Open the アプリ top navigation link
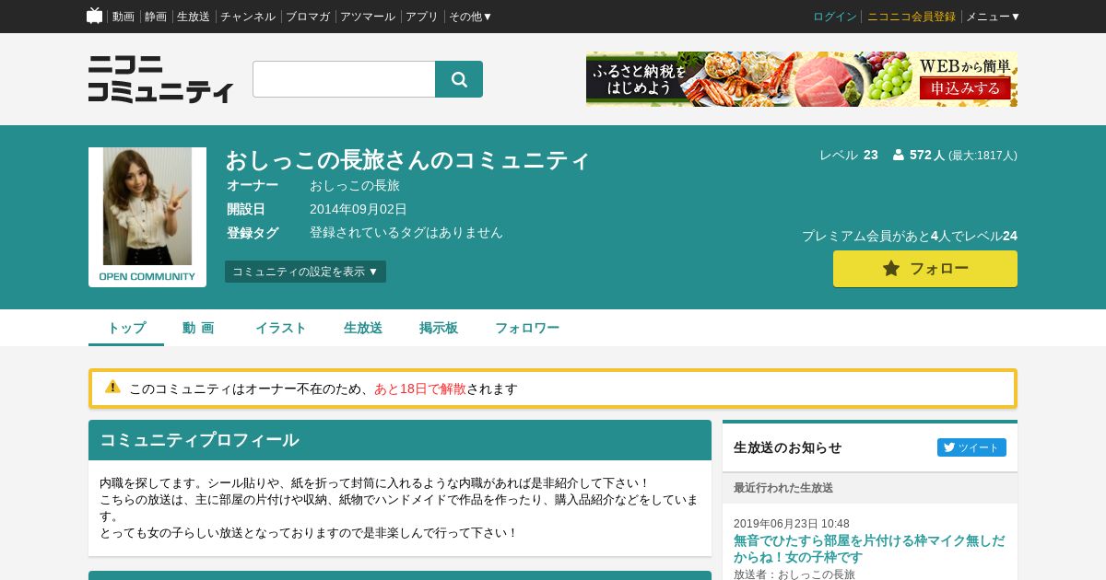1106x580 pixels. pyautogui.click(x=422, y=17)
